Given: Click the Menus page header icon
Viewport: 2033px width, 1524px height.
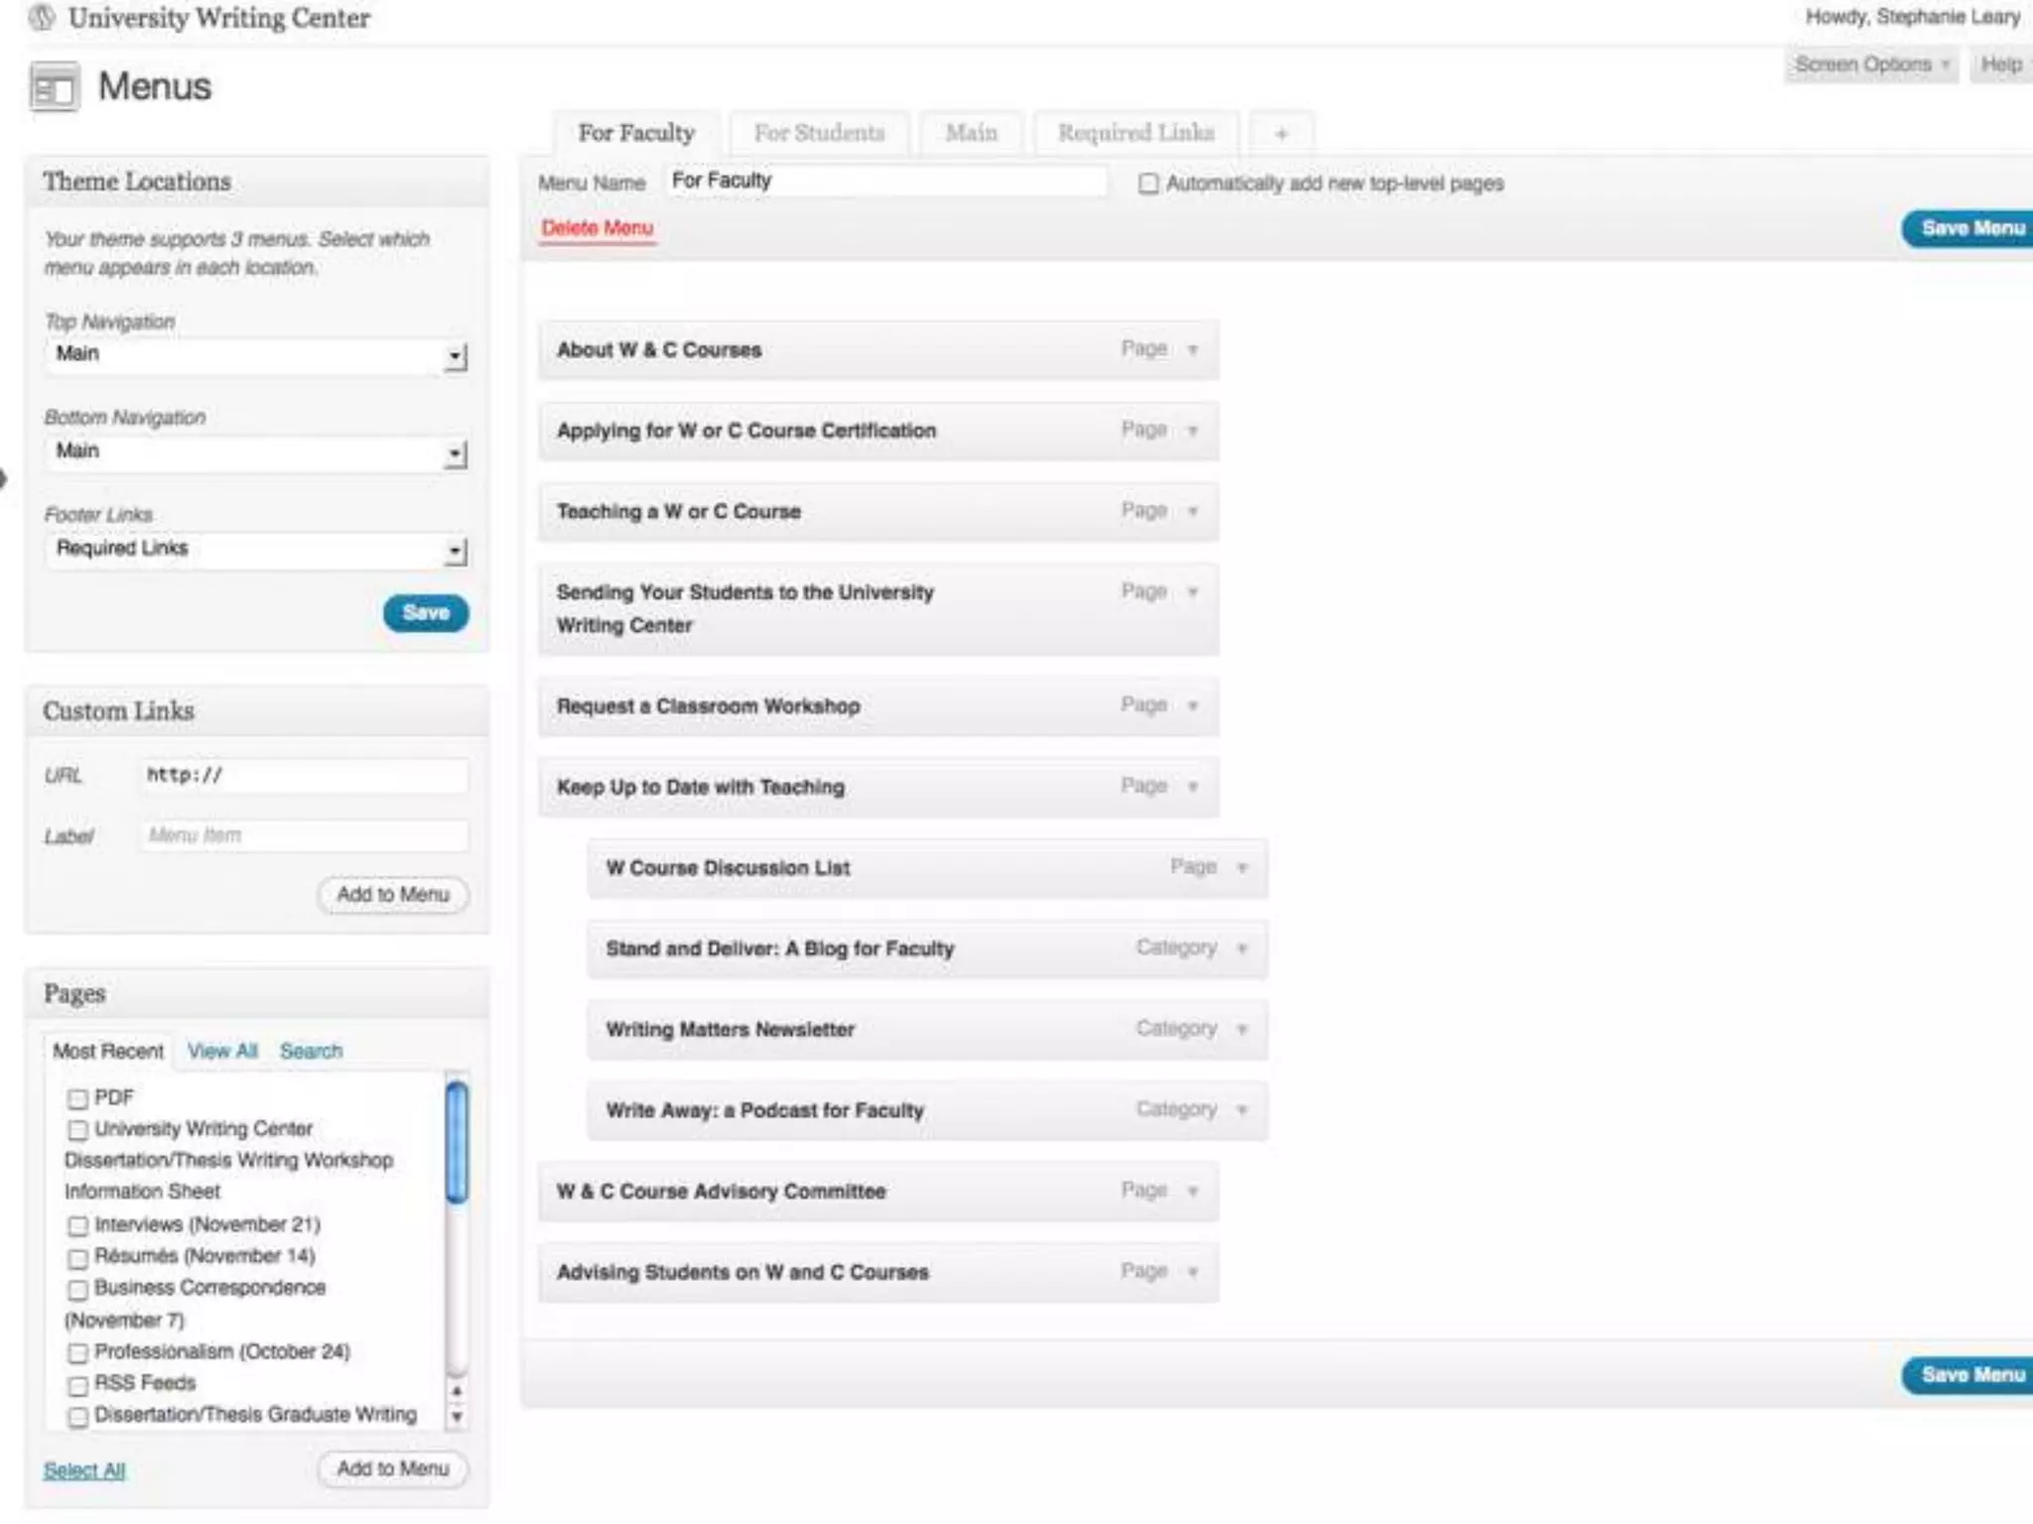Looking at the screenshot, I should 54,87.
